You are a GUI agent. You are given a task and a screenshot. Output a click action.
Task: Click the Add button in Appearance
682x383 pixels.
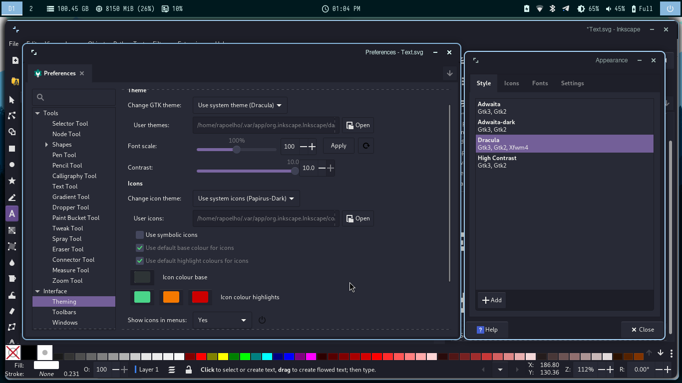(492, 300)
